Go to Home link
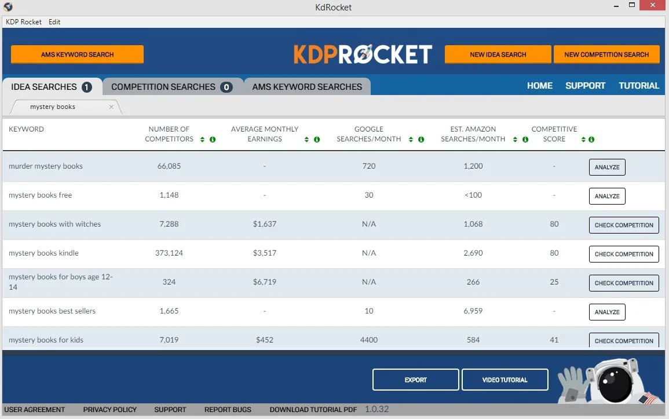Image resolution: width=669 pixels, height=419 pixels. click(540, 86)
